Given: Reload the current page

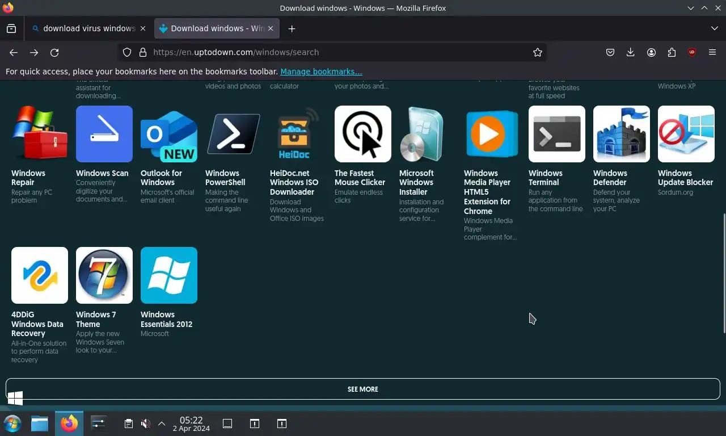Looking at the screenshot, I should click(54, 52).
